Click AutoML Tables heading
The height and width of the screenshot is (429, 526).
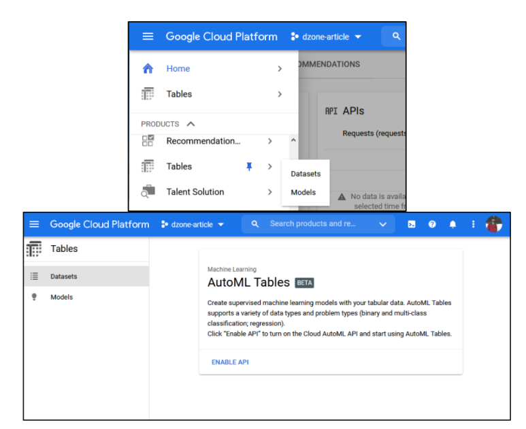248,283
